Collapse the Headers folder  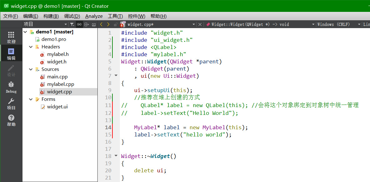coord(31,47)
